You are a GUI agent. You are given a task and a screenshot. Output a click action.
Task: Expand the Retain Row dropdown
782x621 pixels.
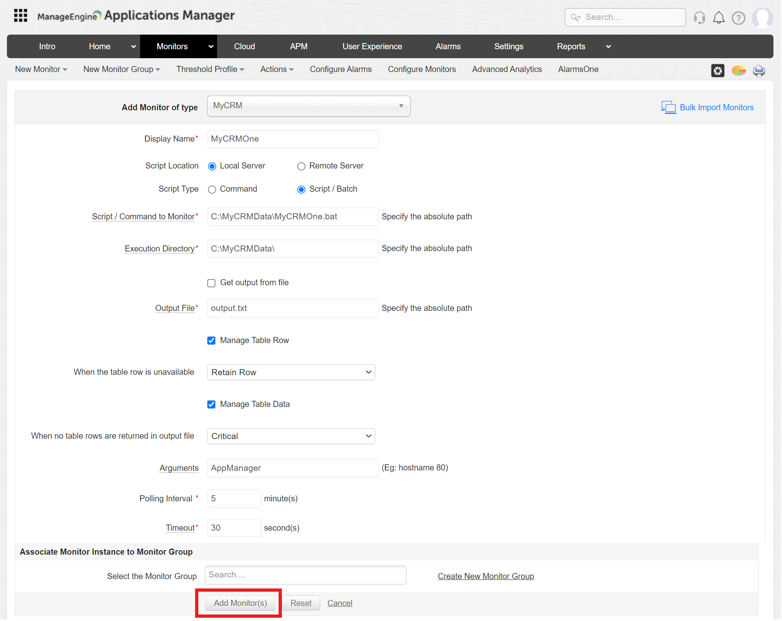(291, 373)
